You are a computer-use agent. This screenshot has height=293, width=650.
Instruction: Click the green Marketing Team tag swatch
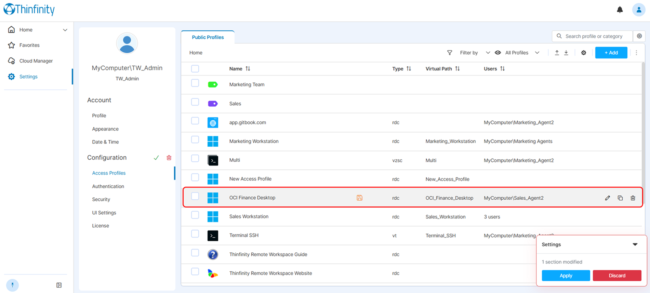click(213, 84)
